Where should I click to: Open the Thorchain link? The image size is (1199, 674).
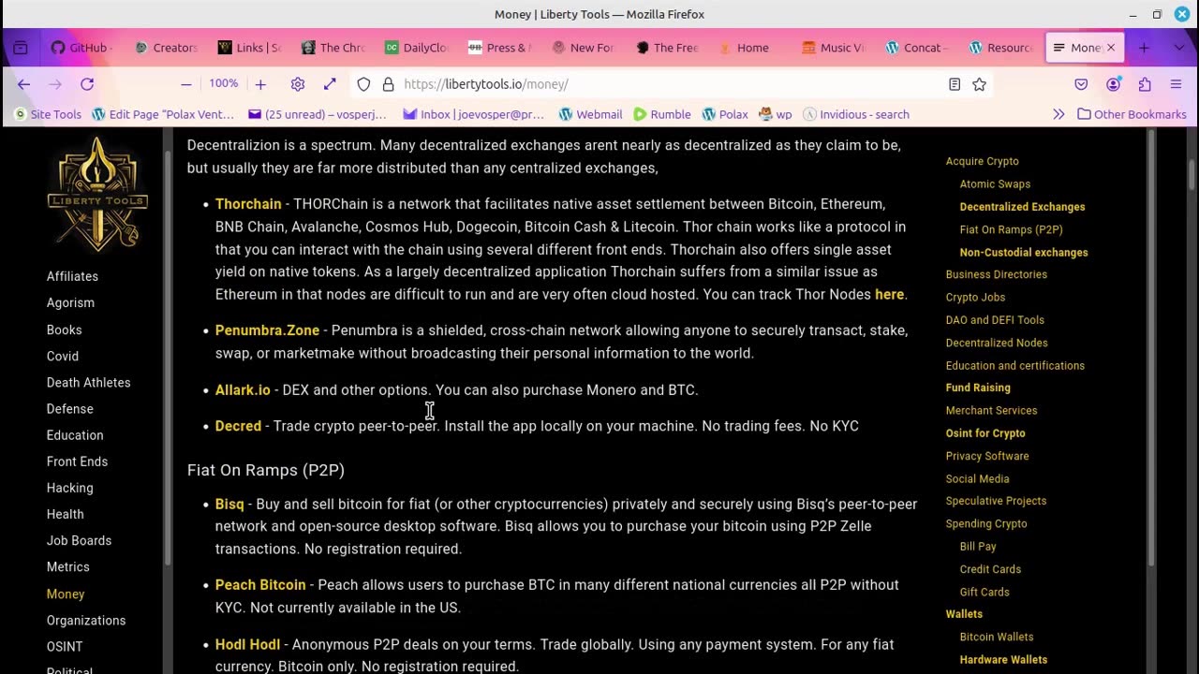(248, 204)
